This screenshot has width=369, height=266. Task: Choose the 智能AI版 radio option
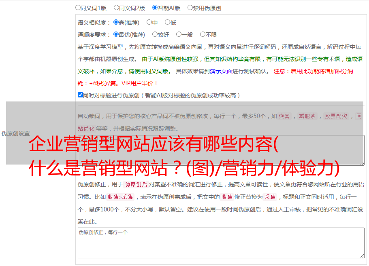(x=155, y=8)
